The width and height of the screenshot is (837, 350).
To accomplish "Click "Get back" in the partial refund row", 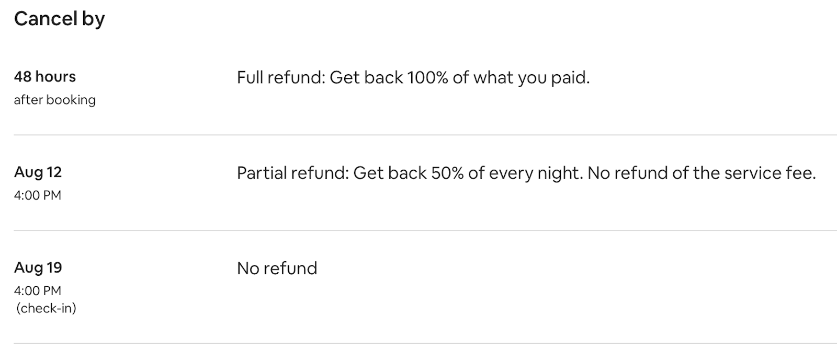I will [x=390, y=173].
